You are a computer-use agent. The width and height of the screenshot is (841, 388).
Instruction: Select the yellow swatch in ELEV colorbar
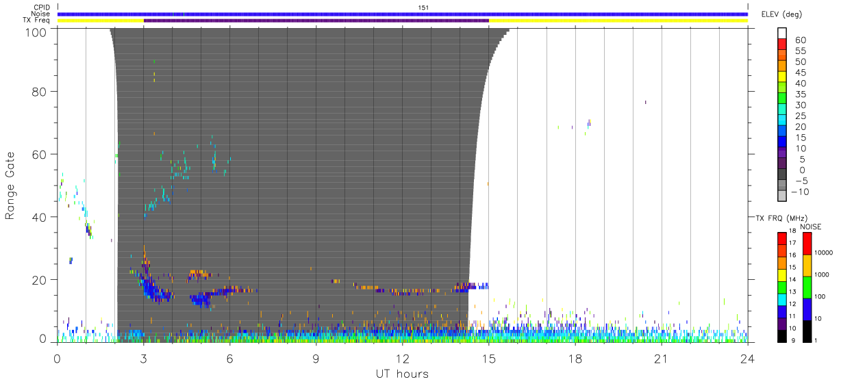[x=782, y=76]
